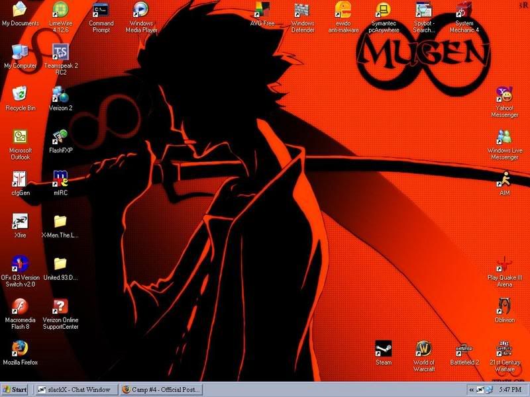530x397 pixels.
Task: Switch to Camp #4 - Official Post taskbar button
Action: pos(162,390)
